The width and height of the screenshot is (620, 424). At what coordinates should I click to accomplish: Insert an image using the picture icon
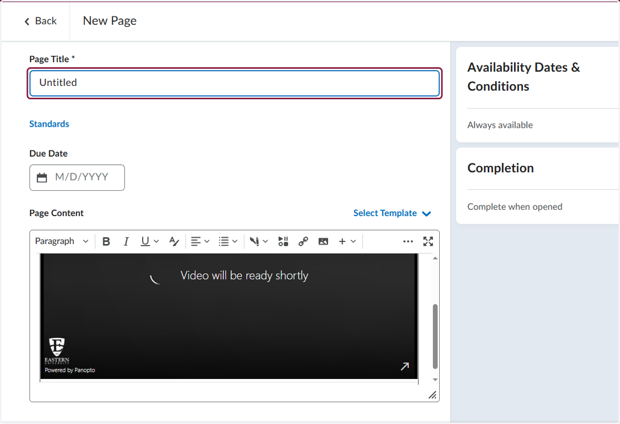pyautogui.click(x=323, y=241)
